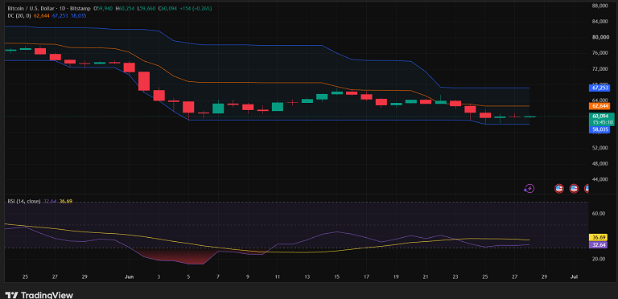Viewport: 618px width, 299px height.
Task: Click the blue 58,035 price axis tag
Action: click(599, 129)
